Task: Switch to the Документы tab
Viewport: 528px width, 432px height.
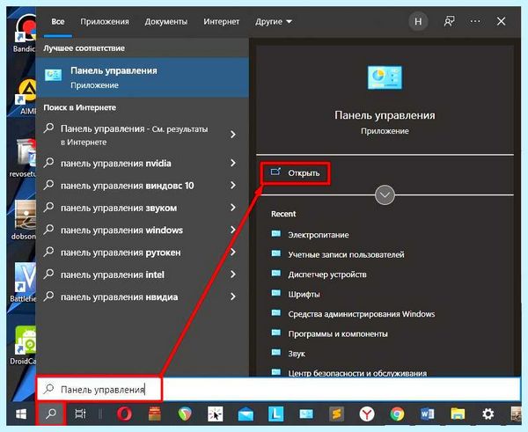Action: point(166,21)
